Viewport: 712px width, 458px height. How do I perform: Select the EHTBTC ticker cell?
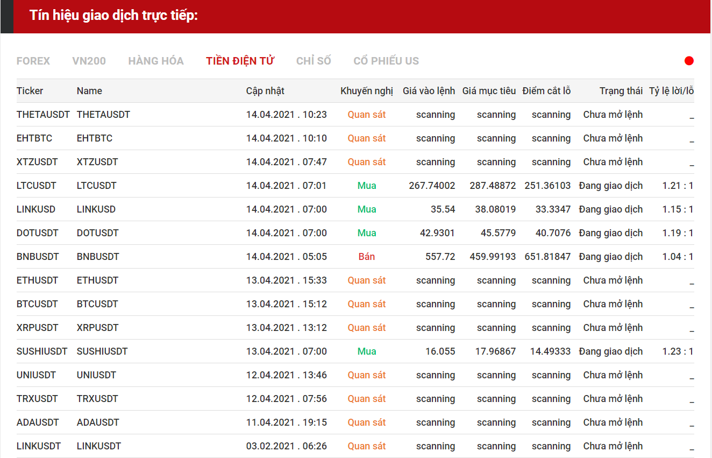pyautogui.click(x=34, y=138)
